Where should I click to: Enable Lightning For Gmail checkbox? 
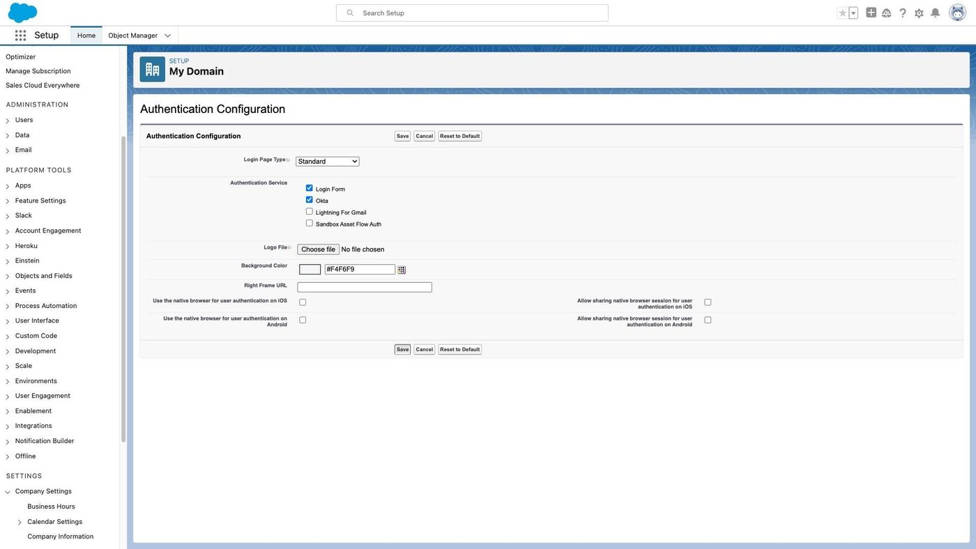pyautogui.click(x=310, y=211)
